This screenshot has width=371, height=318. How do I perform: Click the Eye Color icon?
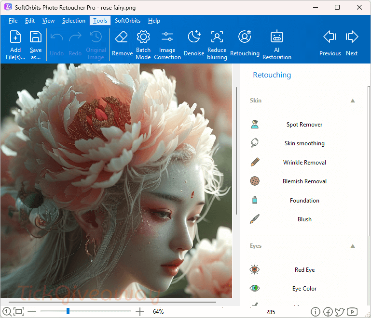(255, 288)
